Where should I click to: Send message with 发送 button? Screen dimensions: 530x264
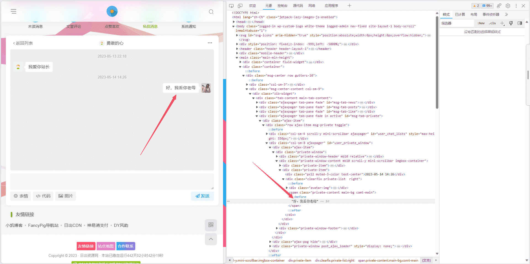tap(202, 196)
